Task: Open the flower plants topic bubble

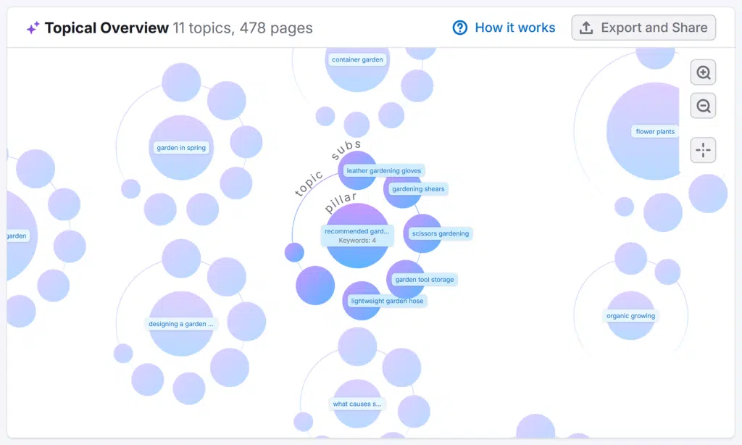Action: pos(654,131)
